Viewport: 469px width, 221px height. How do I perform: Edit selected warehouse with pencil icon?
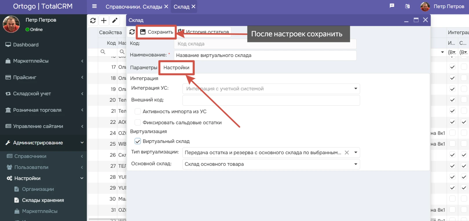tap(115, 20)
